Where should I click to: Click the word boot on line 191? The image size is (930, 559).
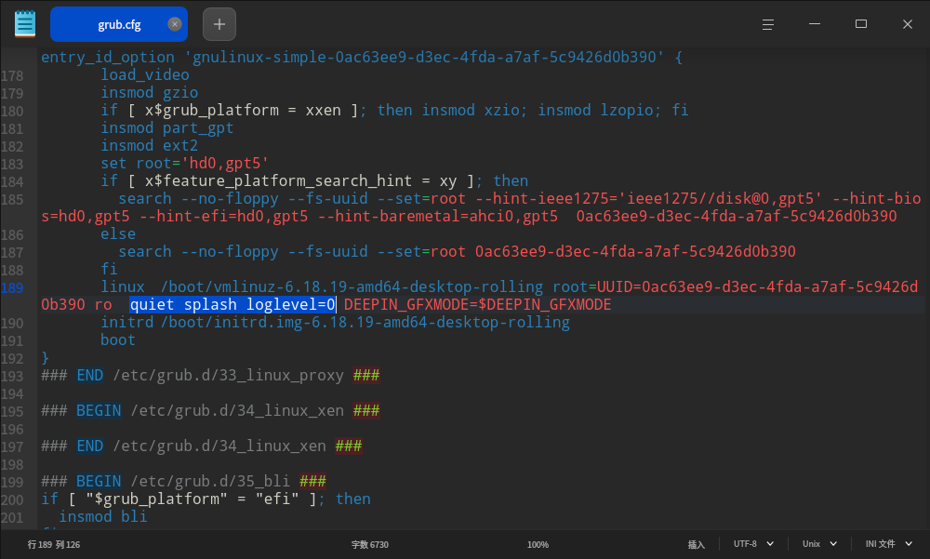118,340
